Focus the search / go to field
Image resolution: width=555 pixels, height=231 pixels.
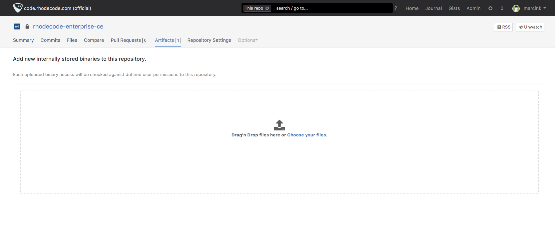(x=331, y=8)
